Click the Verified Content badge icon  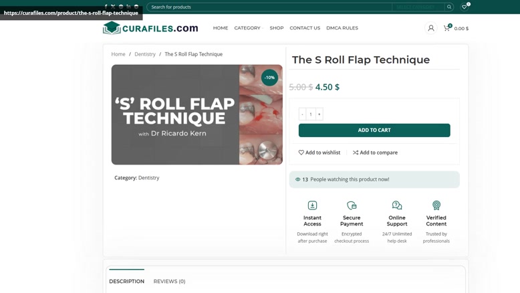click(436, 205)
